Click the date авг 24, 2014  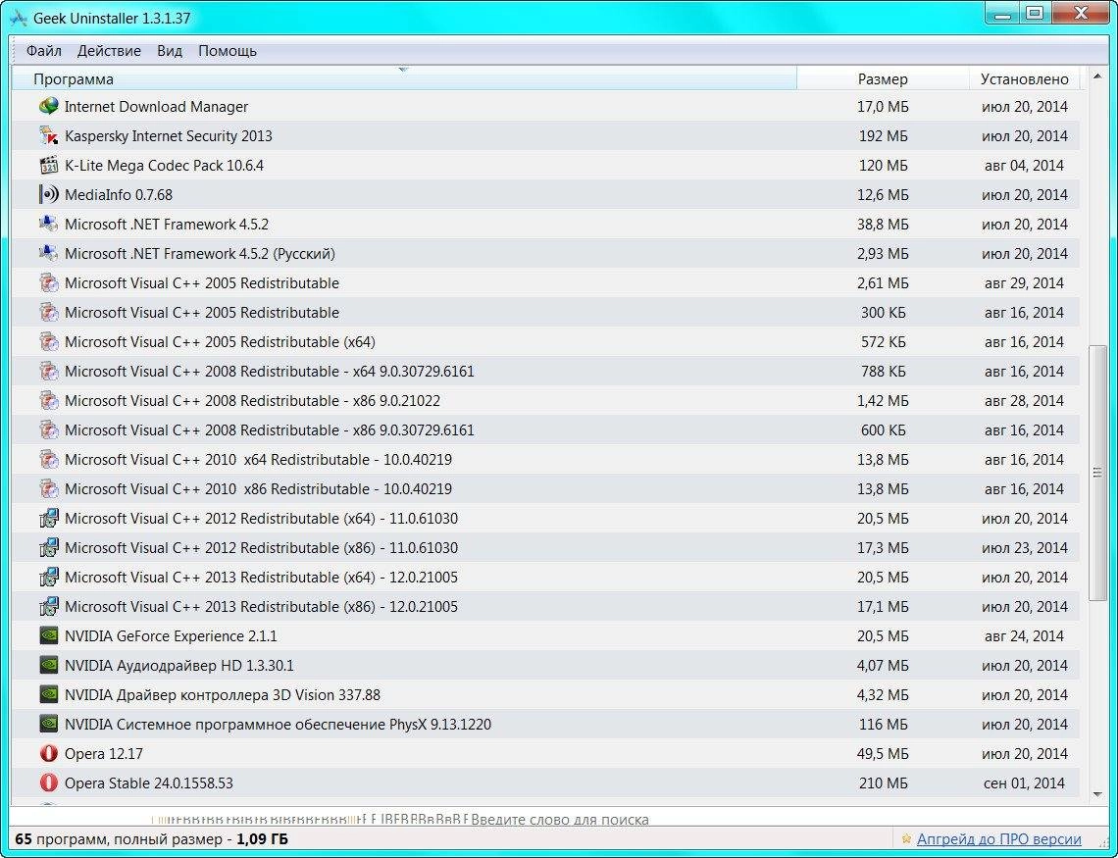pos(1024,635)
